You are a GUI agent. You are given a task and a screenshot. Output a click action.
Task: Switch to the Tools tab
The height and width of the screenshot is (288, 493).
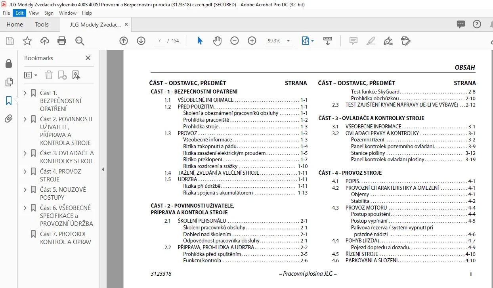(x=42, y=24)
